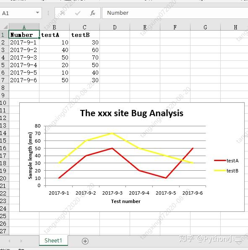Click the cell 2017-9-6 in column A

click(24, 80)
